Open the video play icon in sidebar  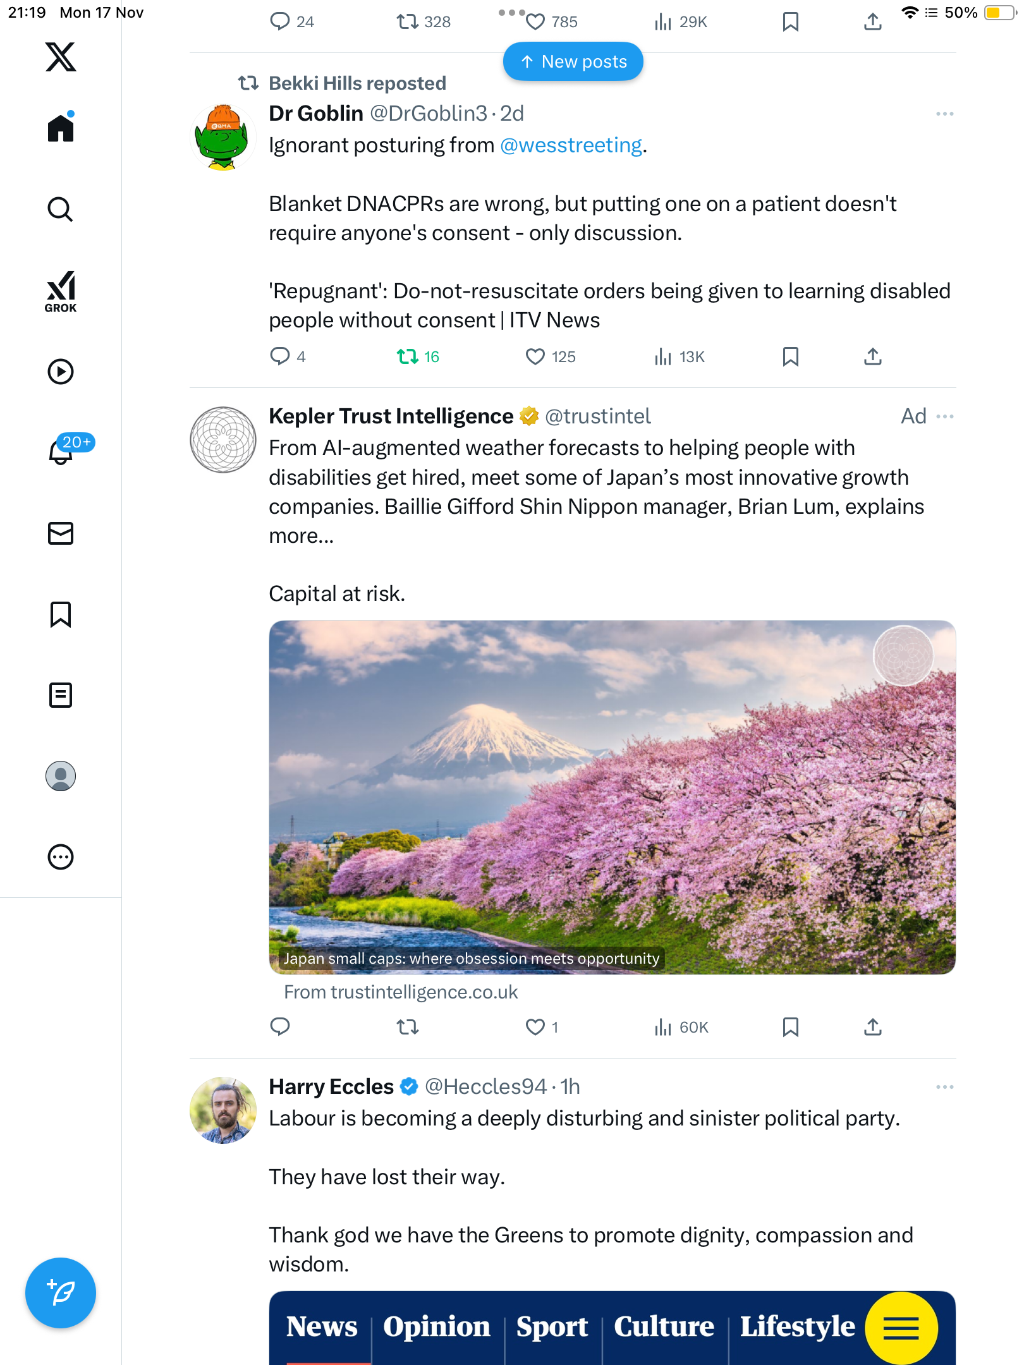tap(61, 372)
